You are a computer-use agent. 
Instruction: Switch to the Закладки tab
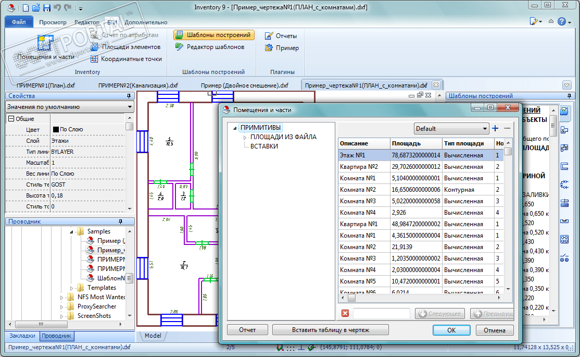22,336
